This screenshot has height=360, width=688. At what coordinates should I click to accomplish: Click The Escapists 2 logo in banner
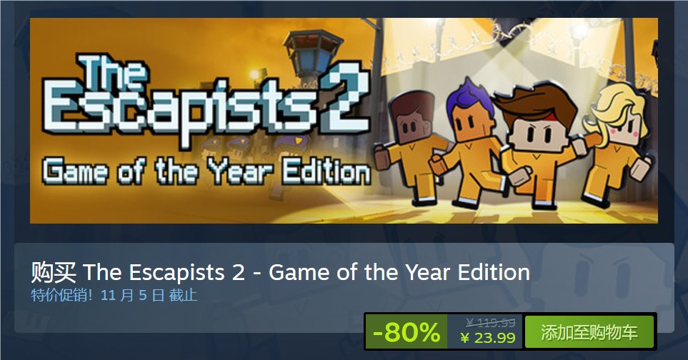pos(206,100)
